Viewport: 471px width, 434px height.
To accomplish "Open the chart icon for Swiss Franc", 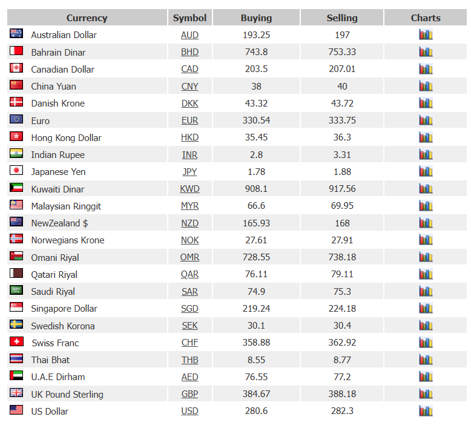I will point(426,343).
